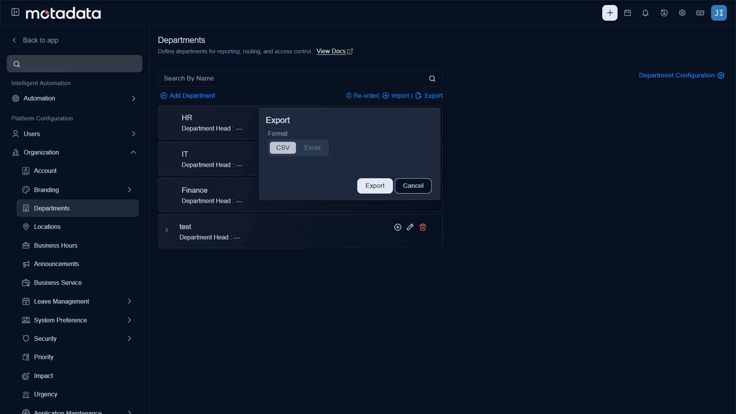Click search magnifier in Search By Name
This screenshot has width=736, height=414.
pos(432,79)
